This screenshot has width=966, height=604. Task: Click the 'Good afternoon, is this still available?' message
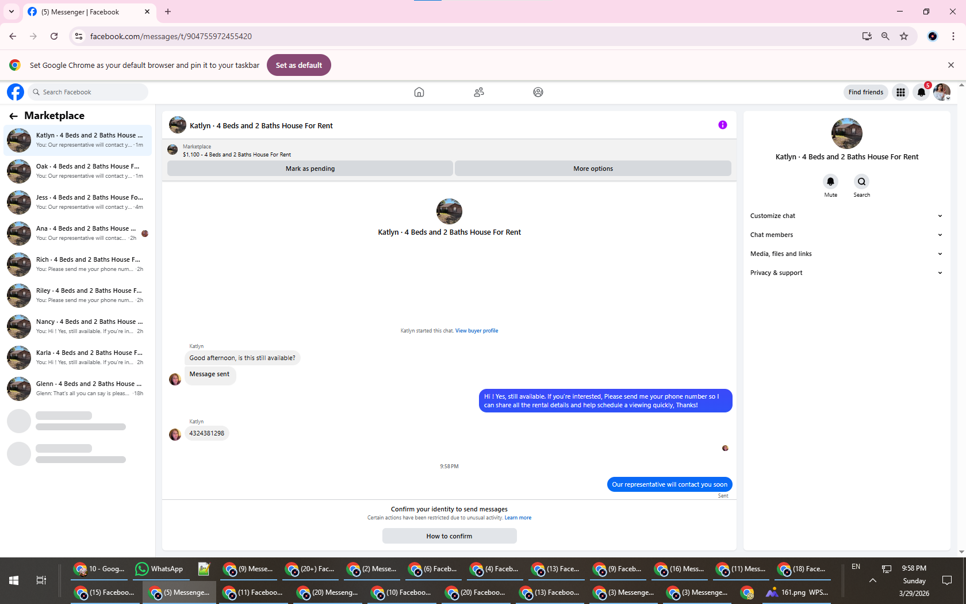tap(242, 358)
